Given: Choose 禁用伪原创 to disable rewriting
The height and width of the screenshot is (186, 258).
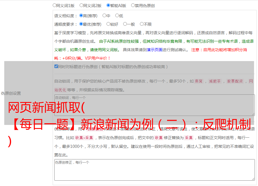Looking at the screenshot, I should (133, 5).
